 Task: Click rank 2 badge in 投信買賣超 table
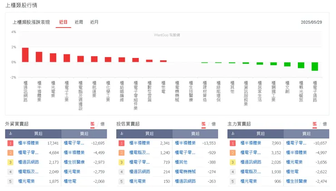point(122,153)
